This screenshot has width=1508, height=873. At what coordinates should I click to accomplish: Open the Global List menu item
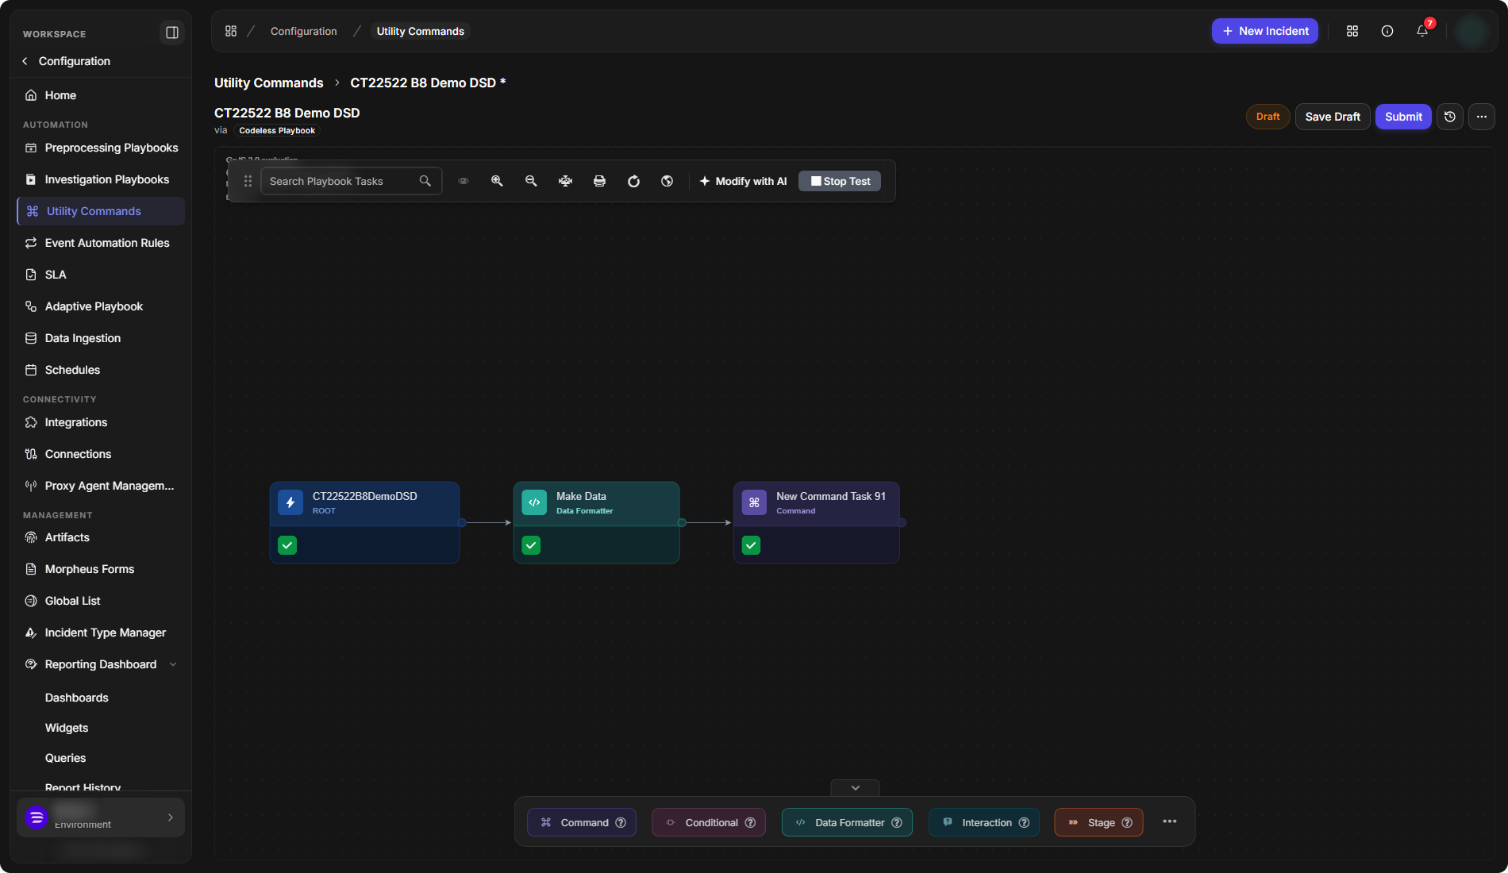101,601
